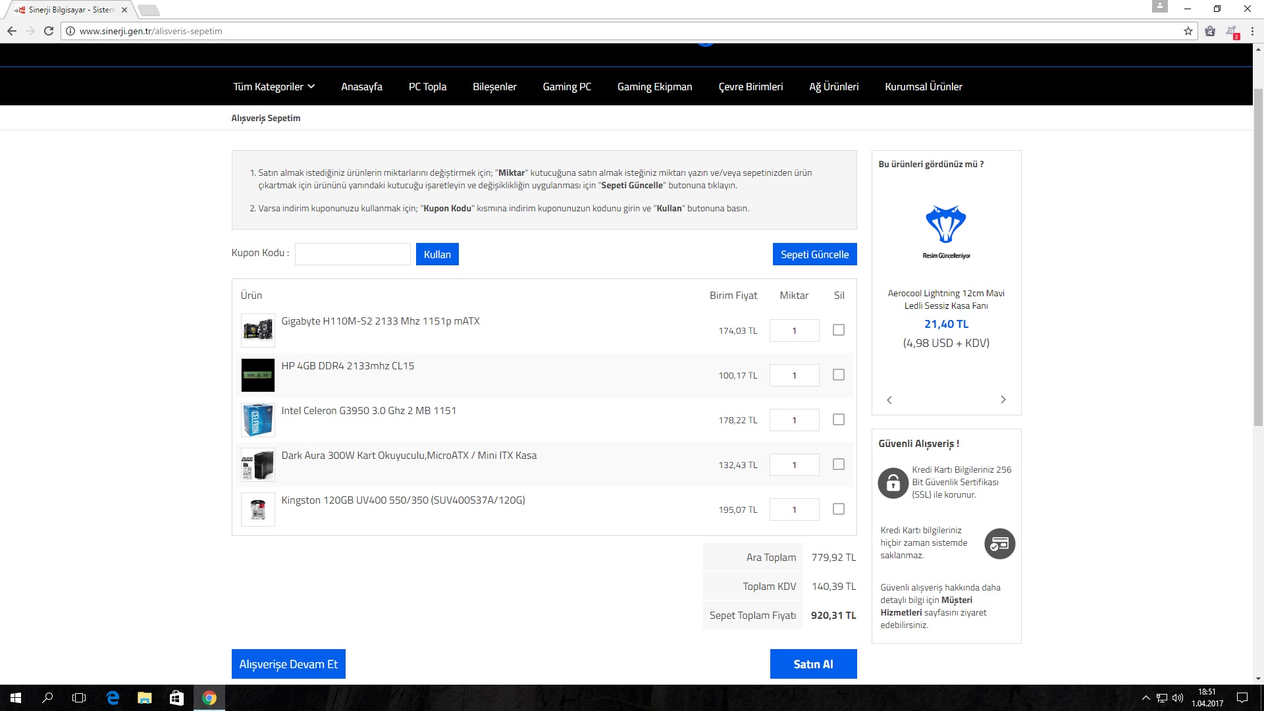The height and width of the screenshot is (711, 1264).
Task: Click the Kullan coupon button
Action: pos(437,254)
